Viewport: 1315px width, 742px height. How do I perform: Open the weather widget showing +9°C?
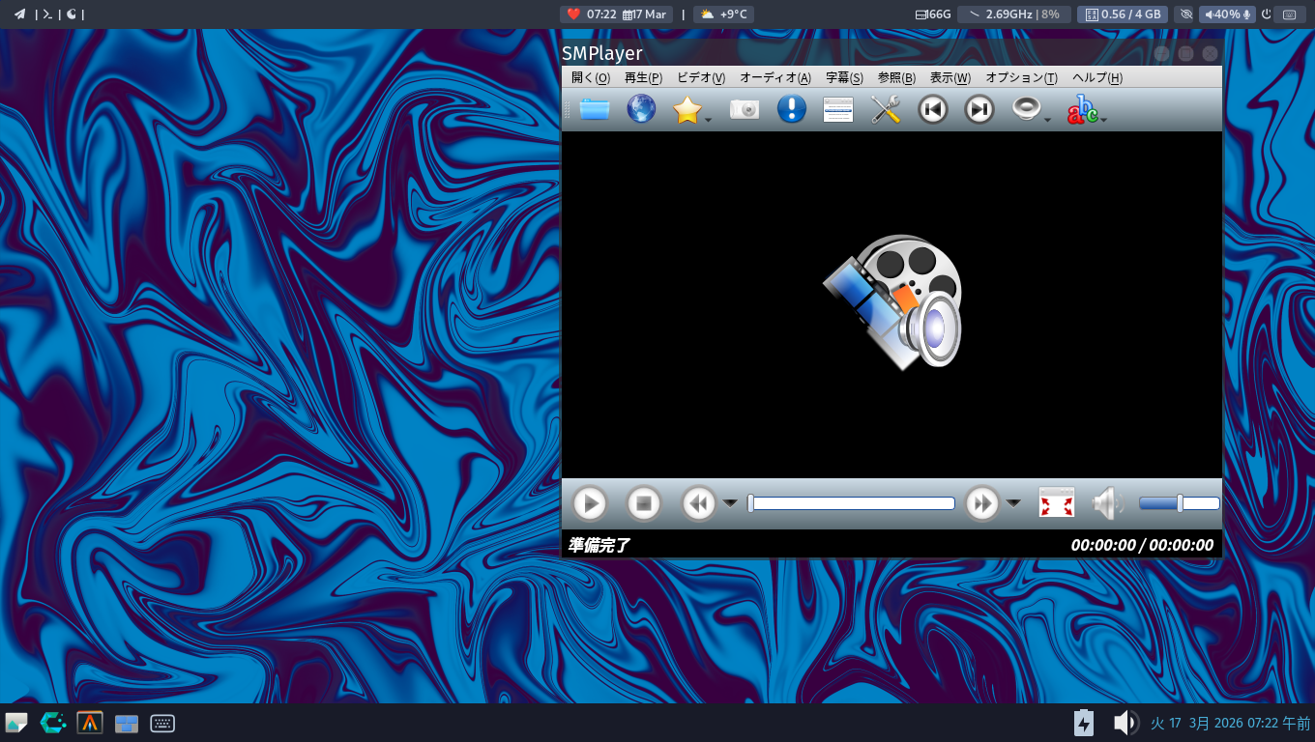(x=723, y=14)
